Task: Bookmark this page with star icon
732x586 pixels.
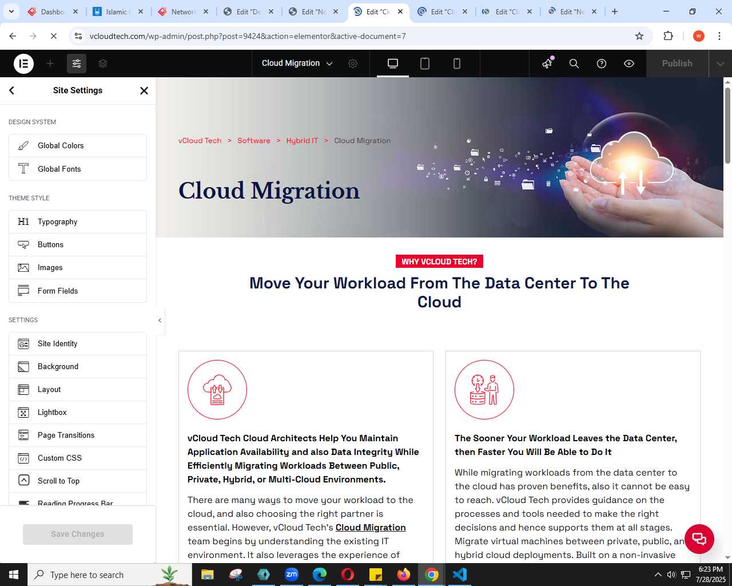Action: [x=639, y=36]
